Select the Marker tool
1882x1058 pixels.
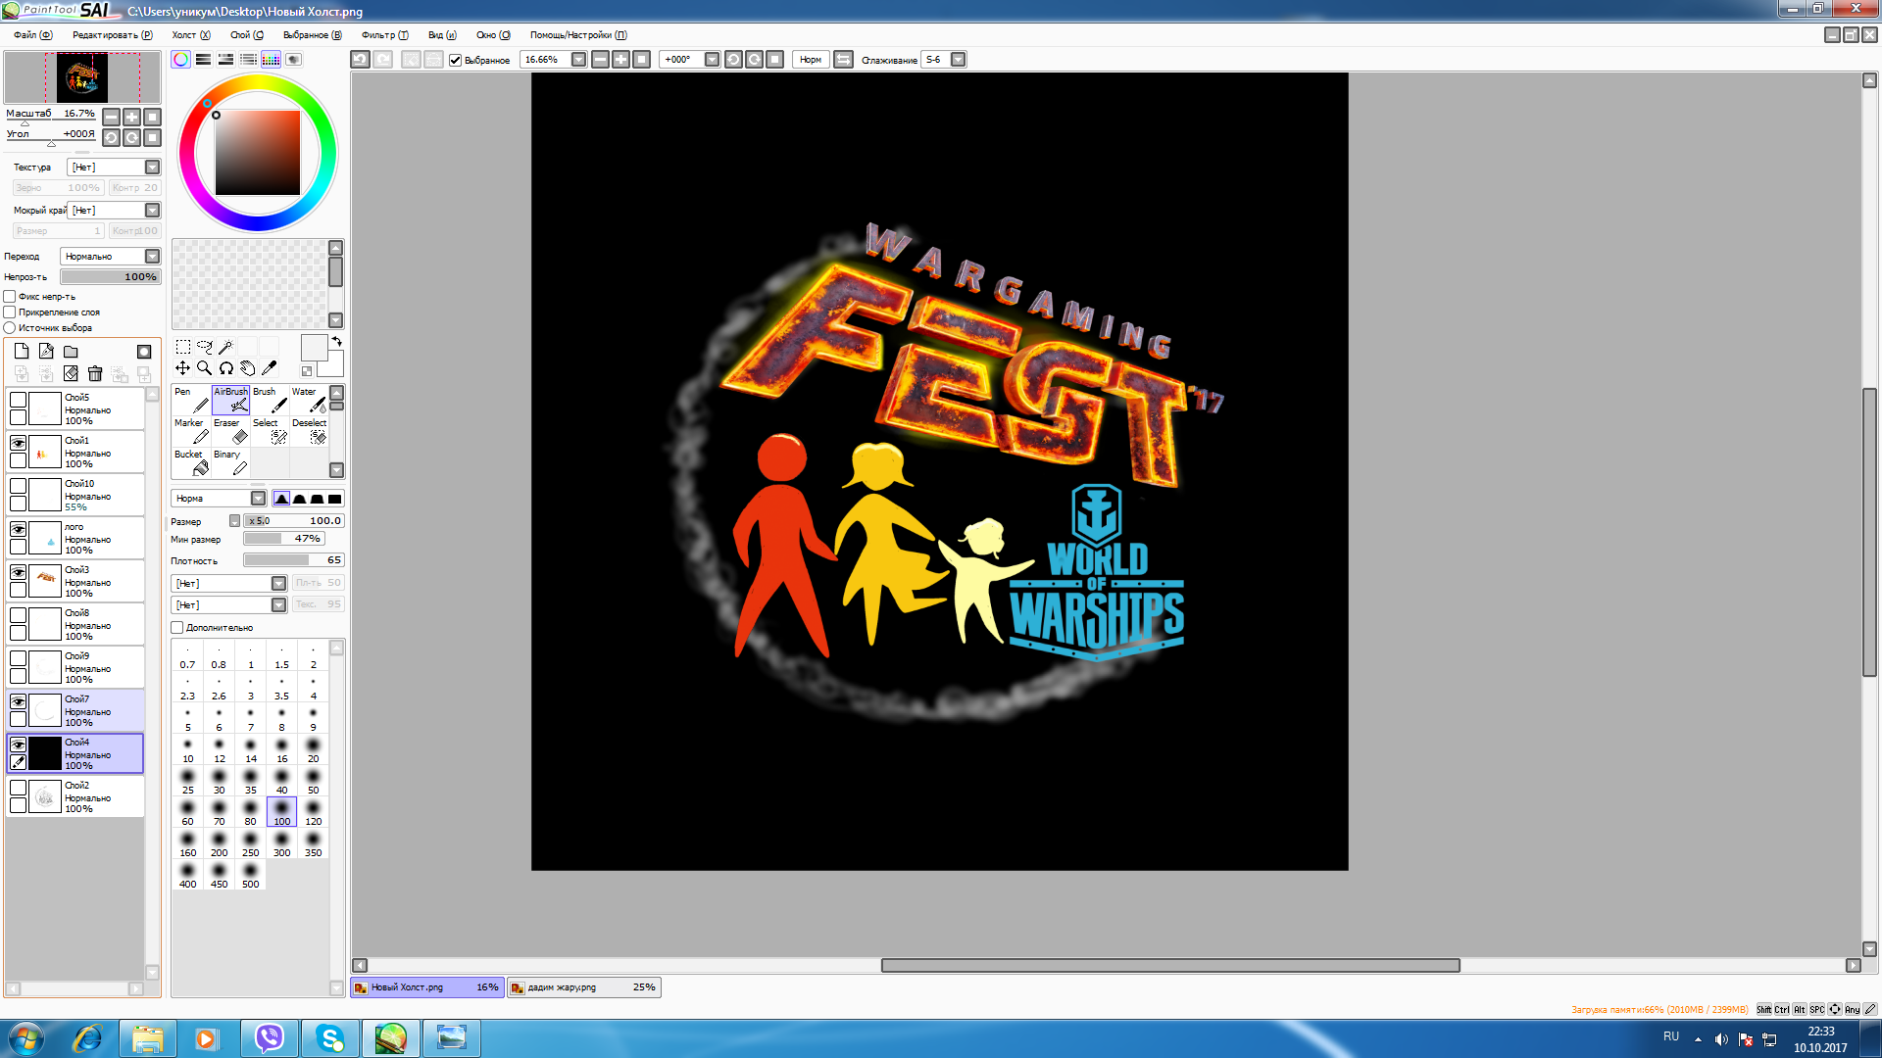coord(191,431)
